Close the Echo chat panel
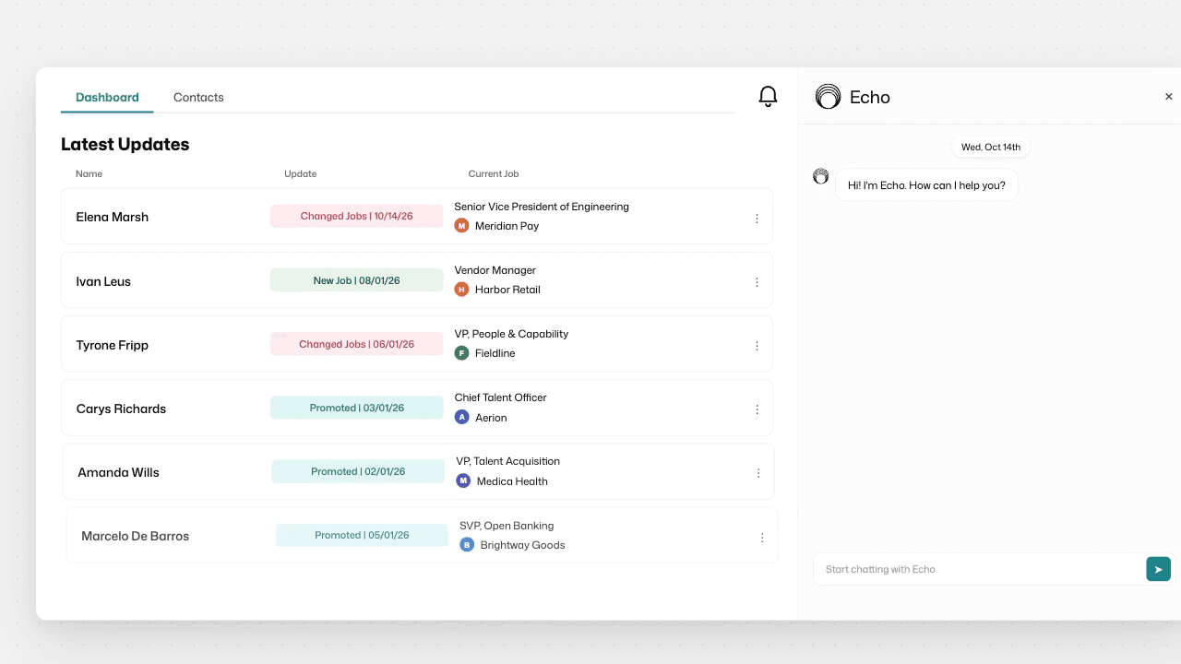Viewport: 1181px width, 664px height. (x=1169, y=97)
